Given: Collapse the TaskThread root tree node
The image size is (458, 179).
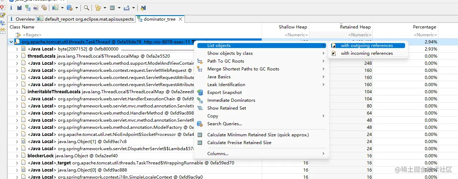Looking at the screenshot, I should pyautogui.click(x=11, y=42).
